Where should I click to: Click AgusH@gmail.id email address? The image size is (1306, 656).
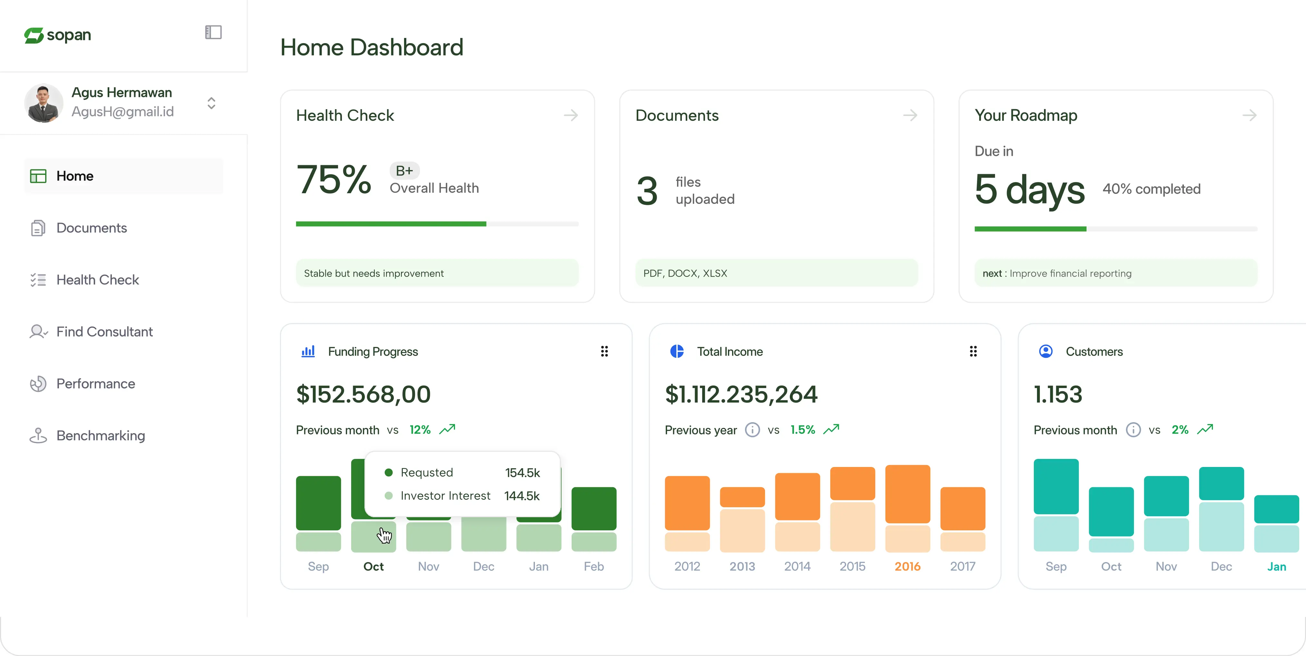click(123, 112)
